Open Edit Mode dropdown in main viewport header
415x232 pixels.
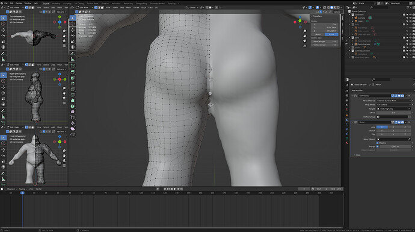pyautogui.click(x=84, y=7)
